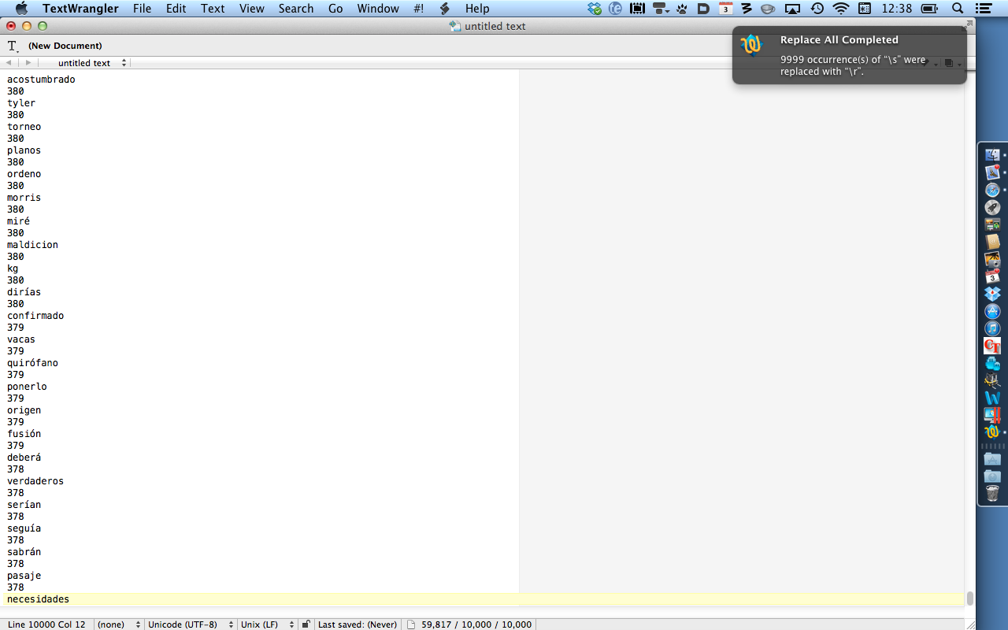Click the Wi-Fi status icon

(841, 9)
